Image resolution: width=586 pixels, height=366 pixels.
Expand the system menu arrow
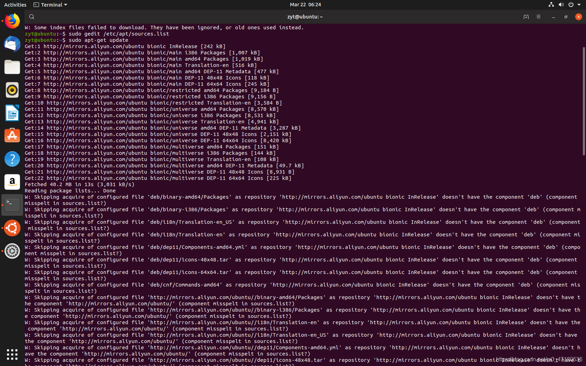[579, 5]
